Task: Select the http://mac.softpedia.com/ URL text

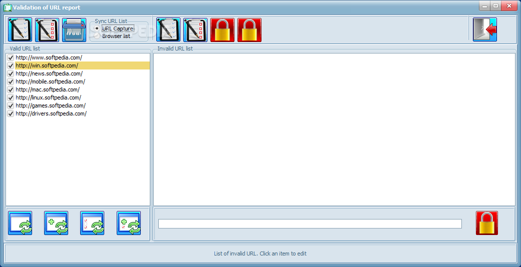Action: [x=48, y=89]
